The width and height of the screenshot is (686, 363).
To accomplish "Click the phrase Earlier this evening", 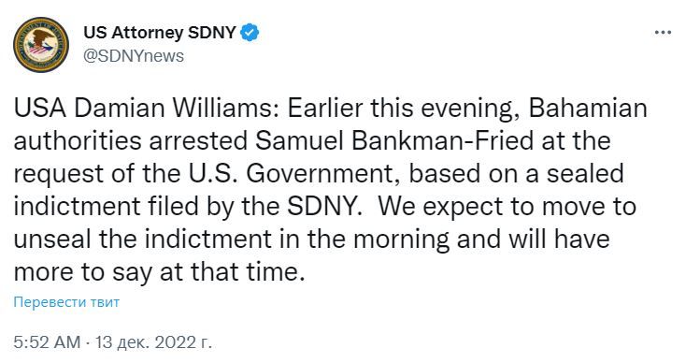I will [x=400, y=109].
